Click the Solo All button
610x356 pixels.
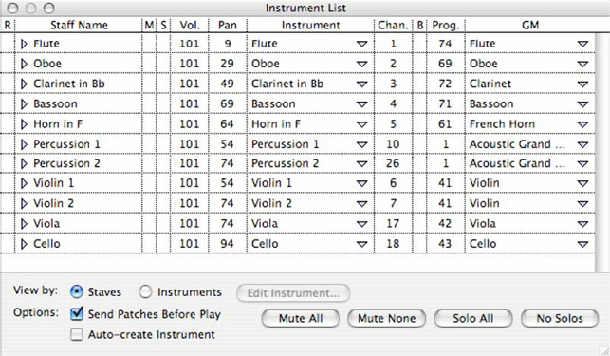coord(473,319)
